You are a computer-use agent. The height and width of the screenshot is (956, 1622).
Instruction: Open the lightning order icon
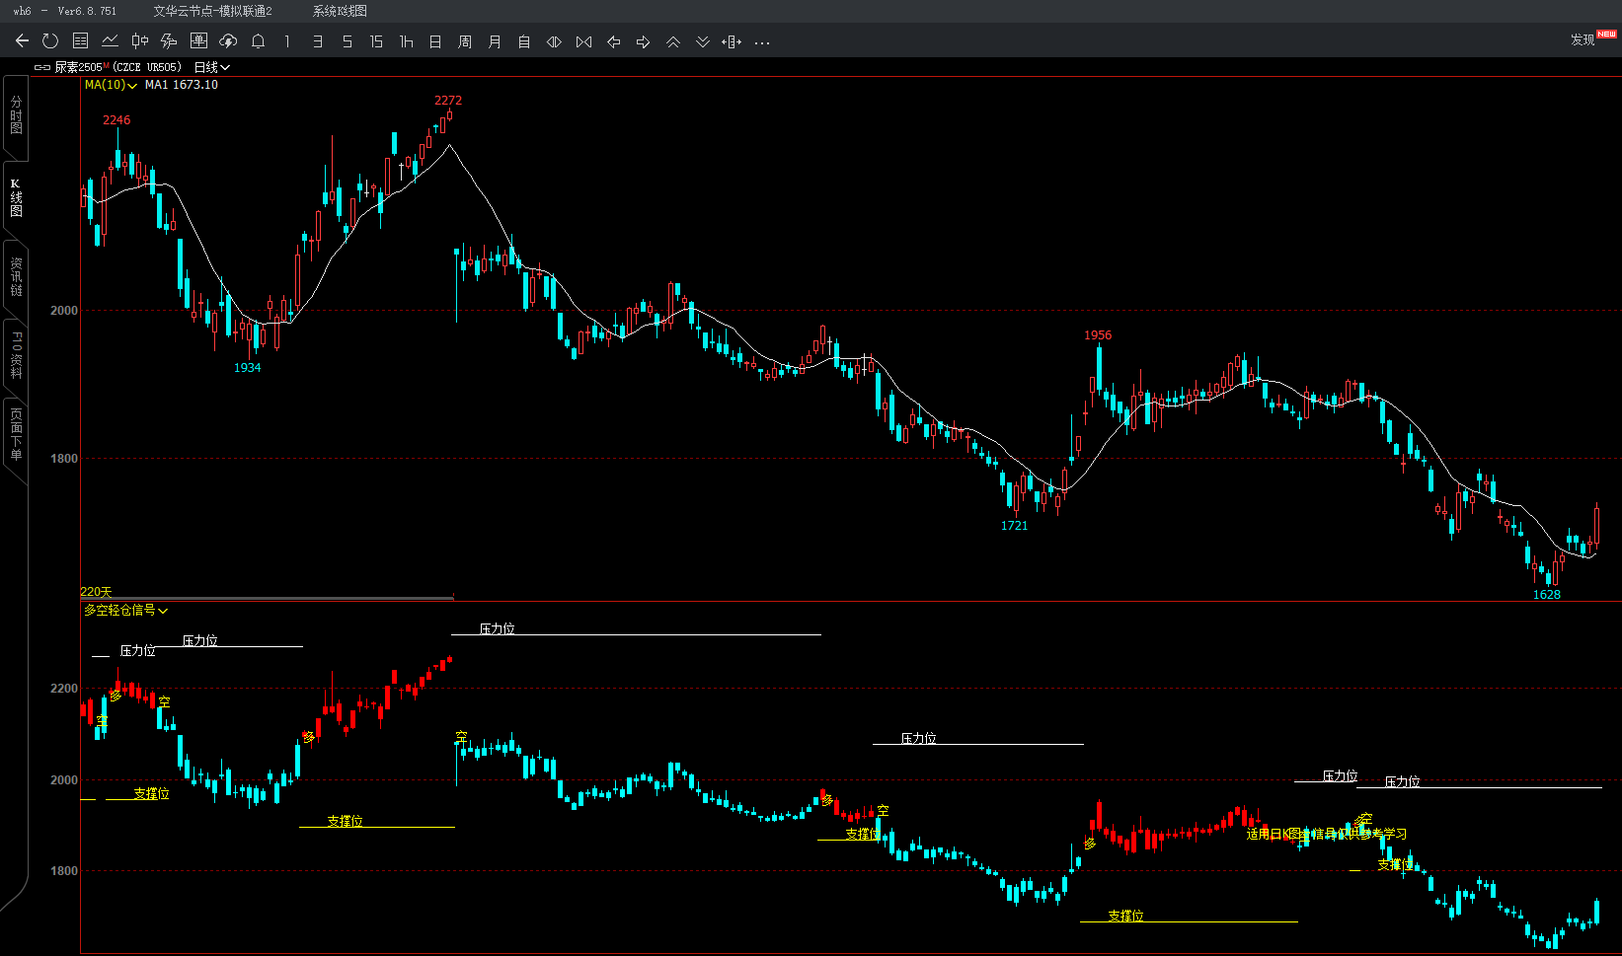(169, 41)
